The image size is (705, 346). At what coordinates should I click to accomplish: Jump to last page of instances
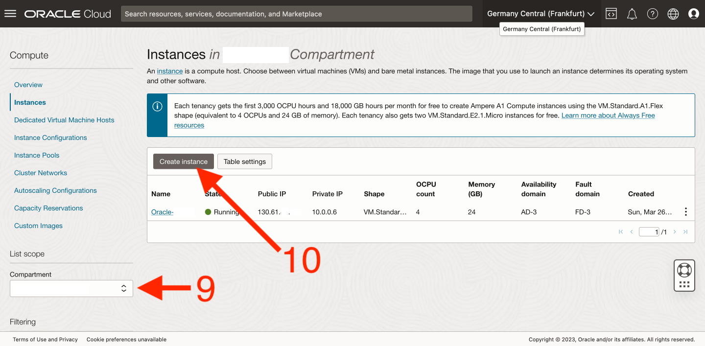(685, 232)
